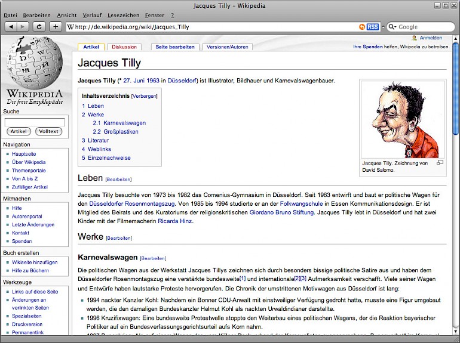The image size is (460, 343).
Task: Click footnote reference [3]
Action: (x=303, y=278)
